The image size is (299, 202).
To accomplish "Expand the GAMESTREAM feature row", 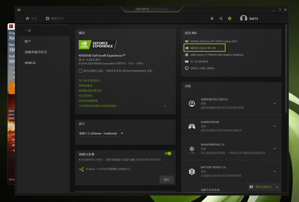I will [274, 126].
